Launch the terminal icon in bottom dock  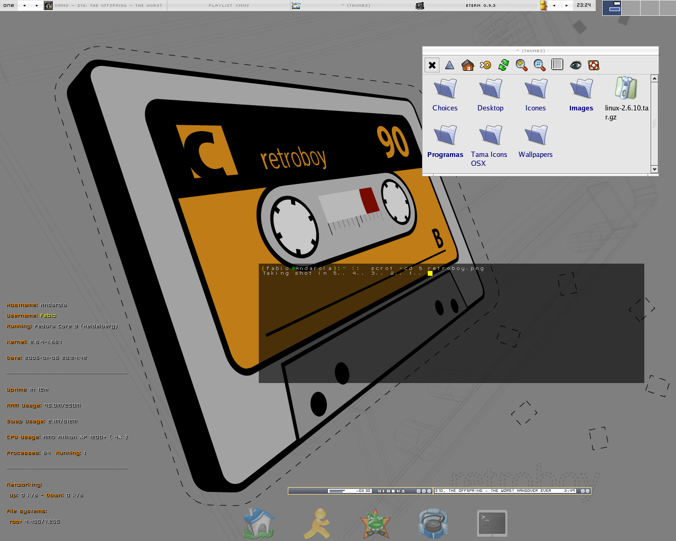pyautogui.click(x=492, y=523)
